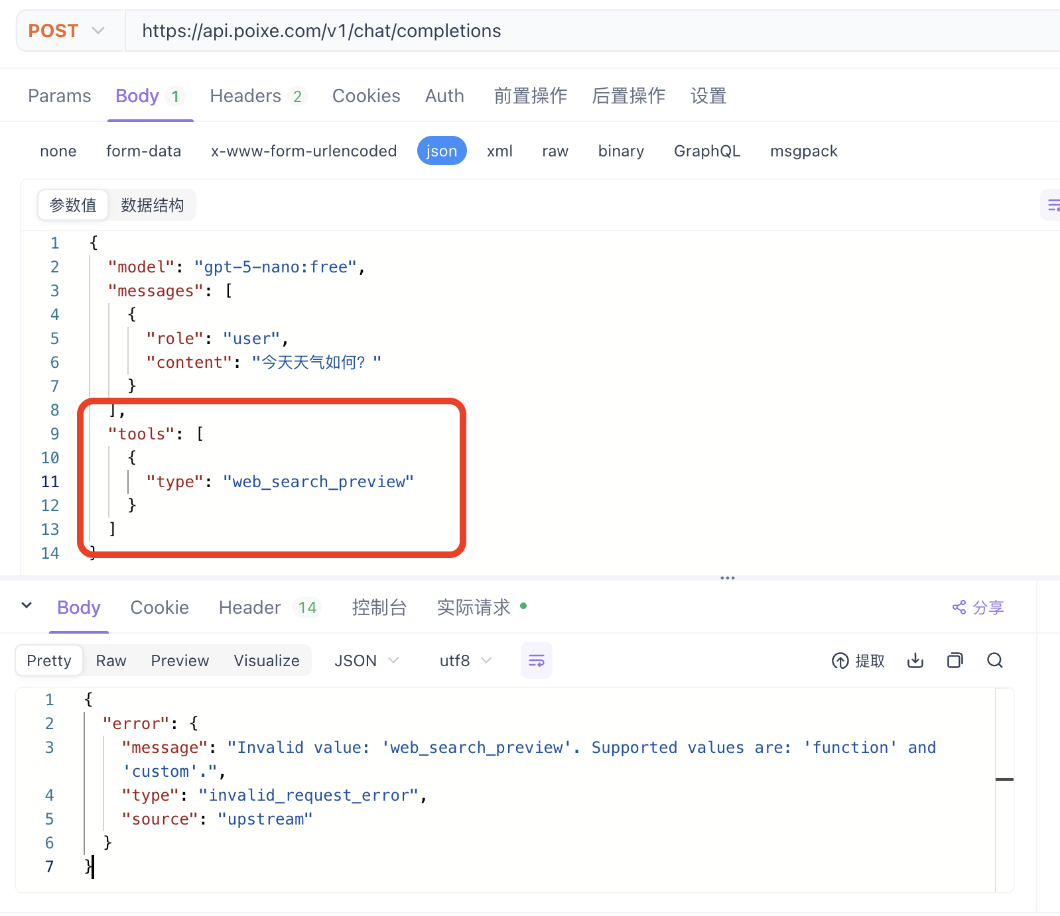
Task: Toggle word wrap in response panel
Action: coord(536,660)
